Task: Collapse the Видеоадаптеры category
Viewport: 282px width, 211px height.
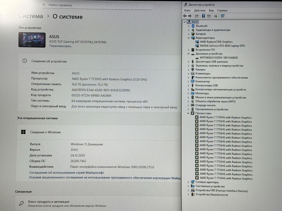Action: 189,38
